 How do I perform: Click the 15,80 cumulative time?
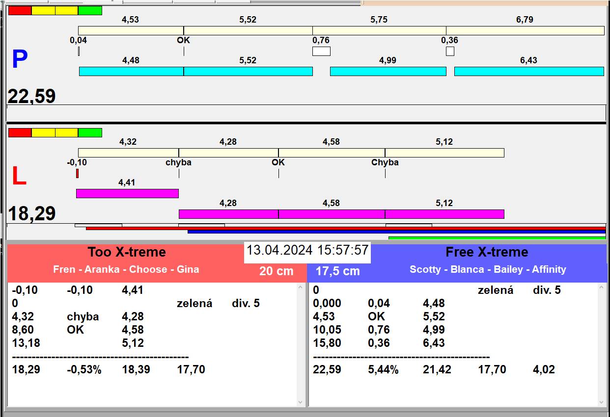coord(327,343)
